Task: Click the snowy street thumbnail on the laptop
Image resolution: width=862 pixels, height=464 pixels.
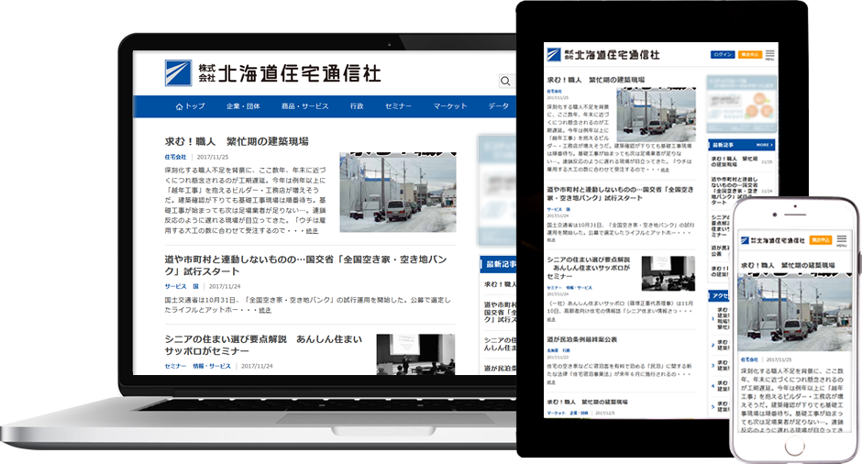Action: pos(398,192)
